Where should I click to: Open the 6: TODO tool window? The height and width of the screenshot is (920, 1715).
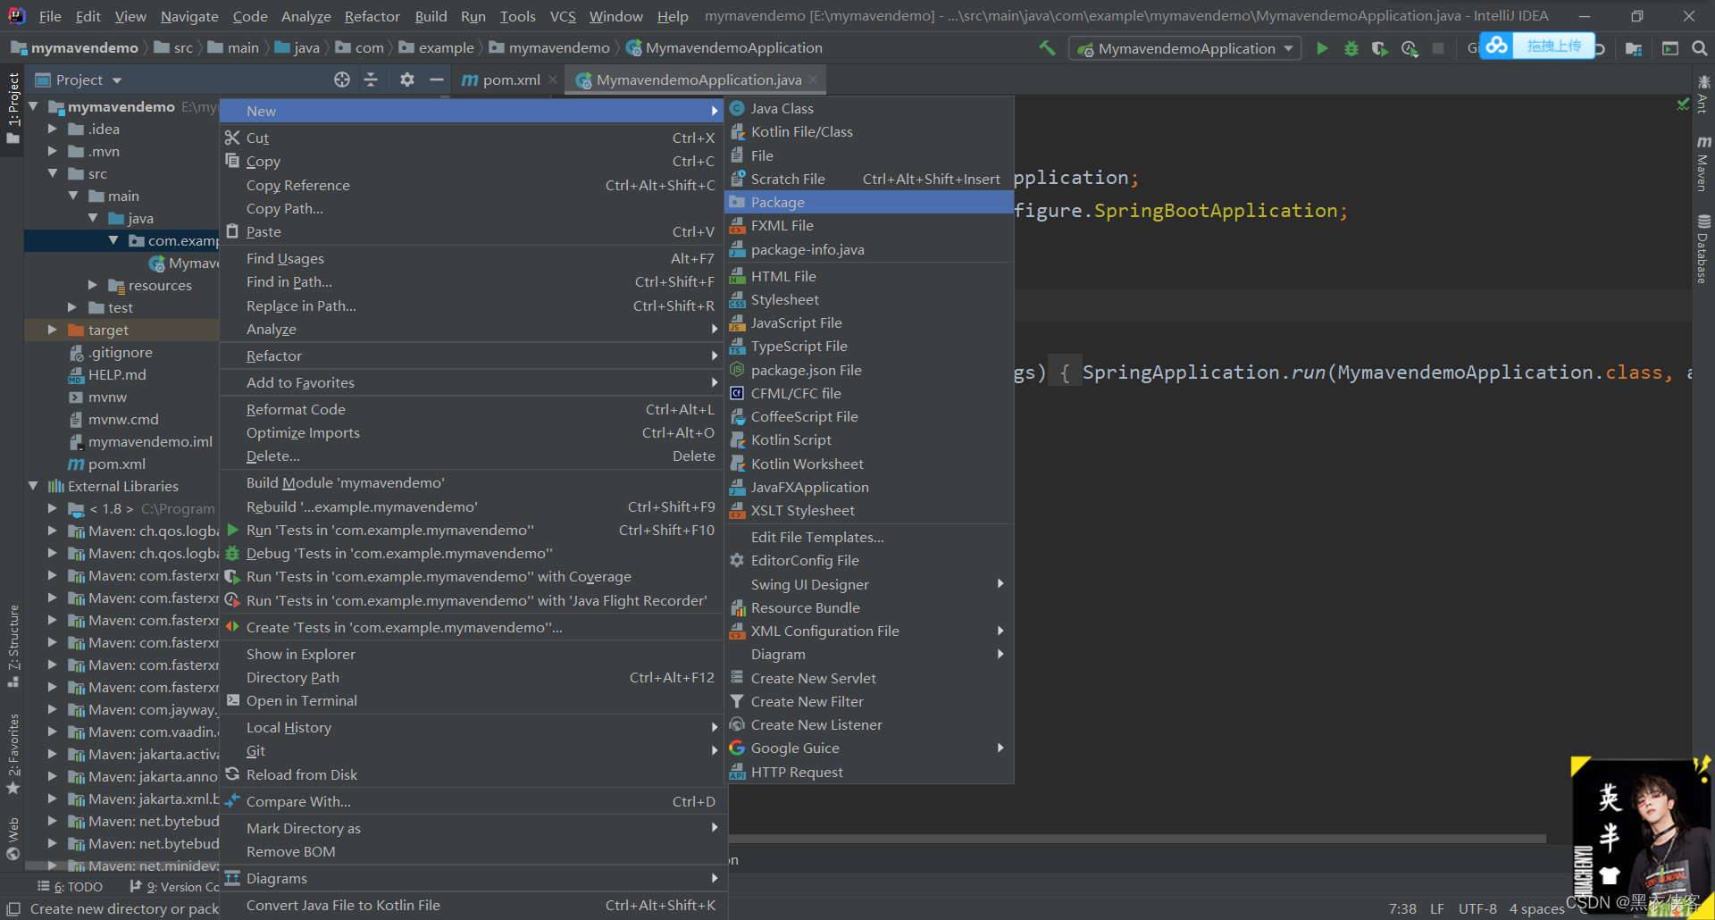[71, 886]
